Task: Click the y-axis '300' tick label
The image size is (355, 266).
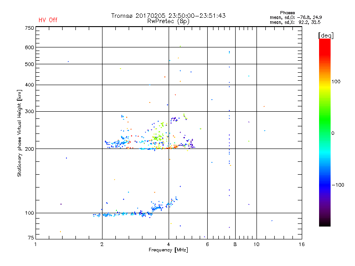Action: coord(30,112)
